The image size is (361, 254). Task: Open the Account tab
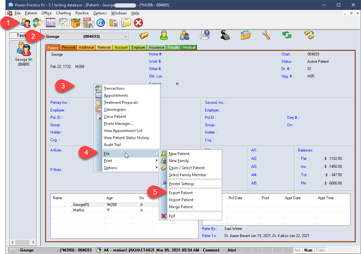tap(121, 47)
